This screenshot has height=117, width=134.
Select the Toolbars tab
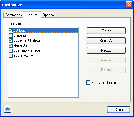point(32,14)
